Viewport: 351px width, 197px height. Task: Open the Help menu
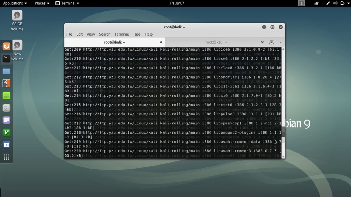click(x=149, y=34)
